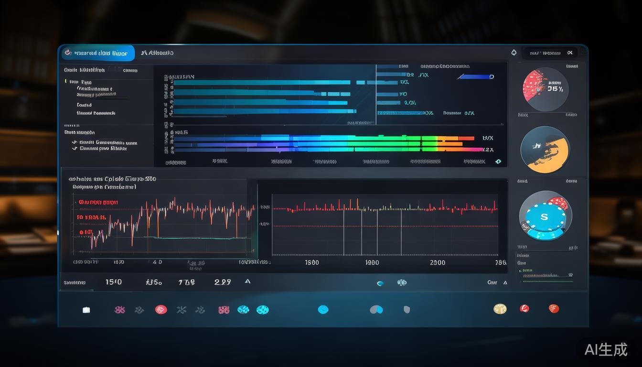The image size is (642, 367).
Task: Toggle the first checkmark item in left sidebar
Action: (x=74, y=142)
